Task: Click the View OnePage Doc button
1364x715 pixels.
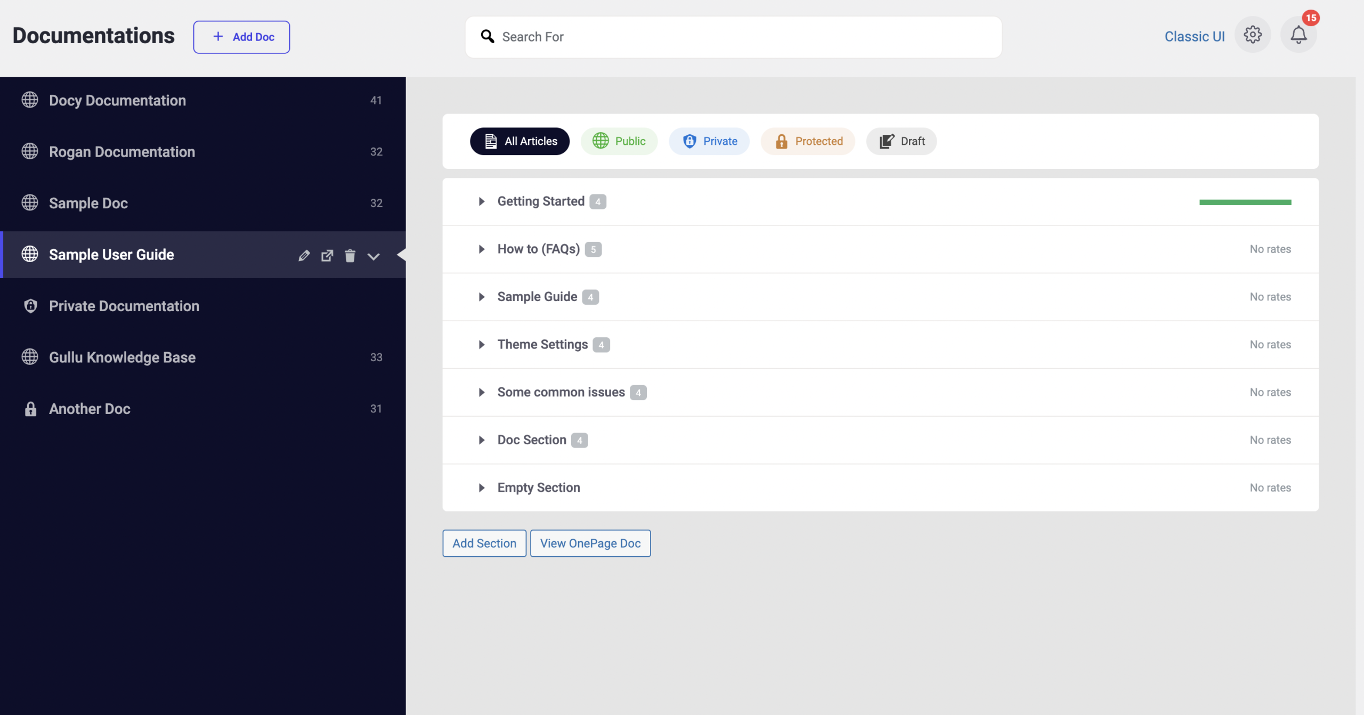Action: click(x=590, y=543)
